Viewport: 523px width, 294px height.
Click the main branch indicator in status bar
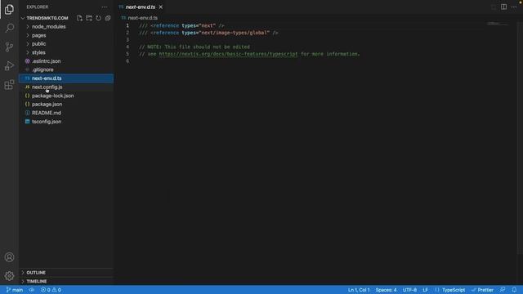[x=15, y=290]
